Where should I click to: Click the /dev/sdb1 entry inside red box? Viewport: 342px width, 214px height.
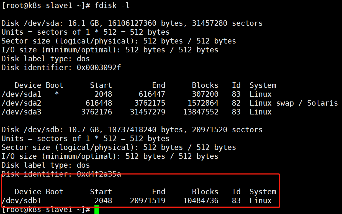tap(21, 200)
